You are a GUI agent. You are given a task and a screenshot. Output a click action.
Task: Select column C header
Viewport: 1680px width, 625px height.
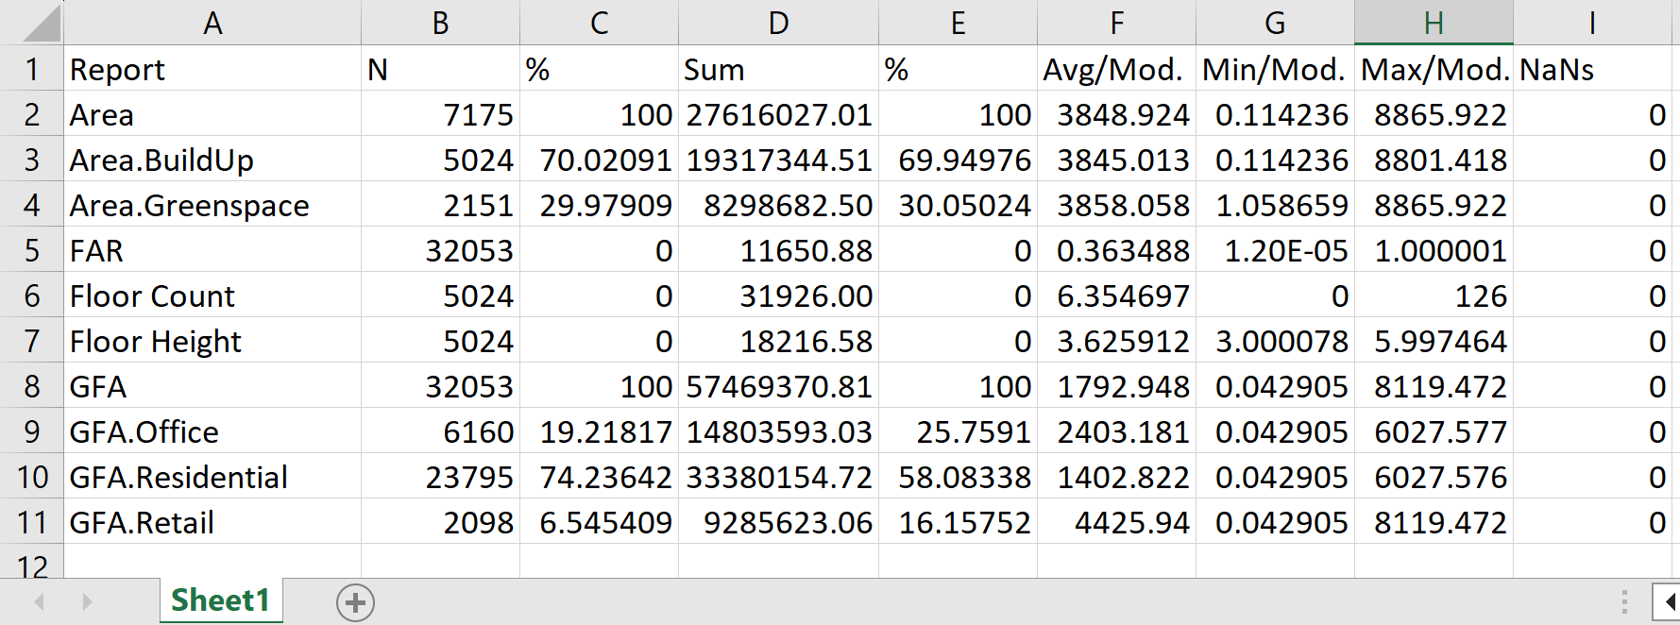599,23
